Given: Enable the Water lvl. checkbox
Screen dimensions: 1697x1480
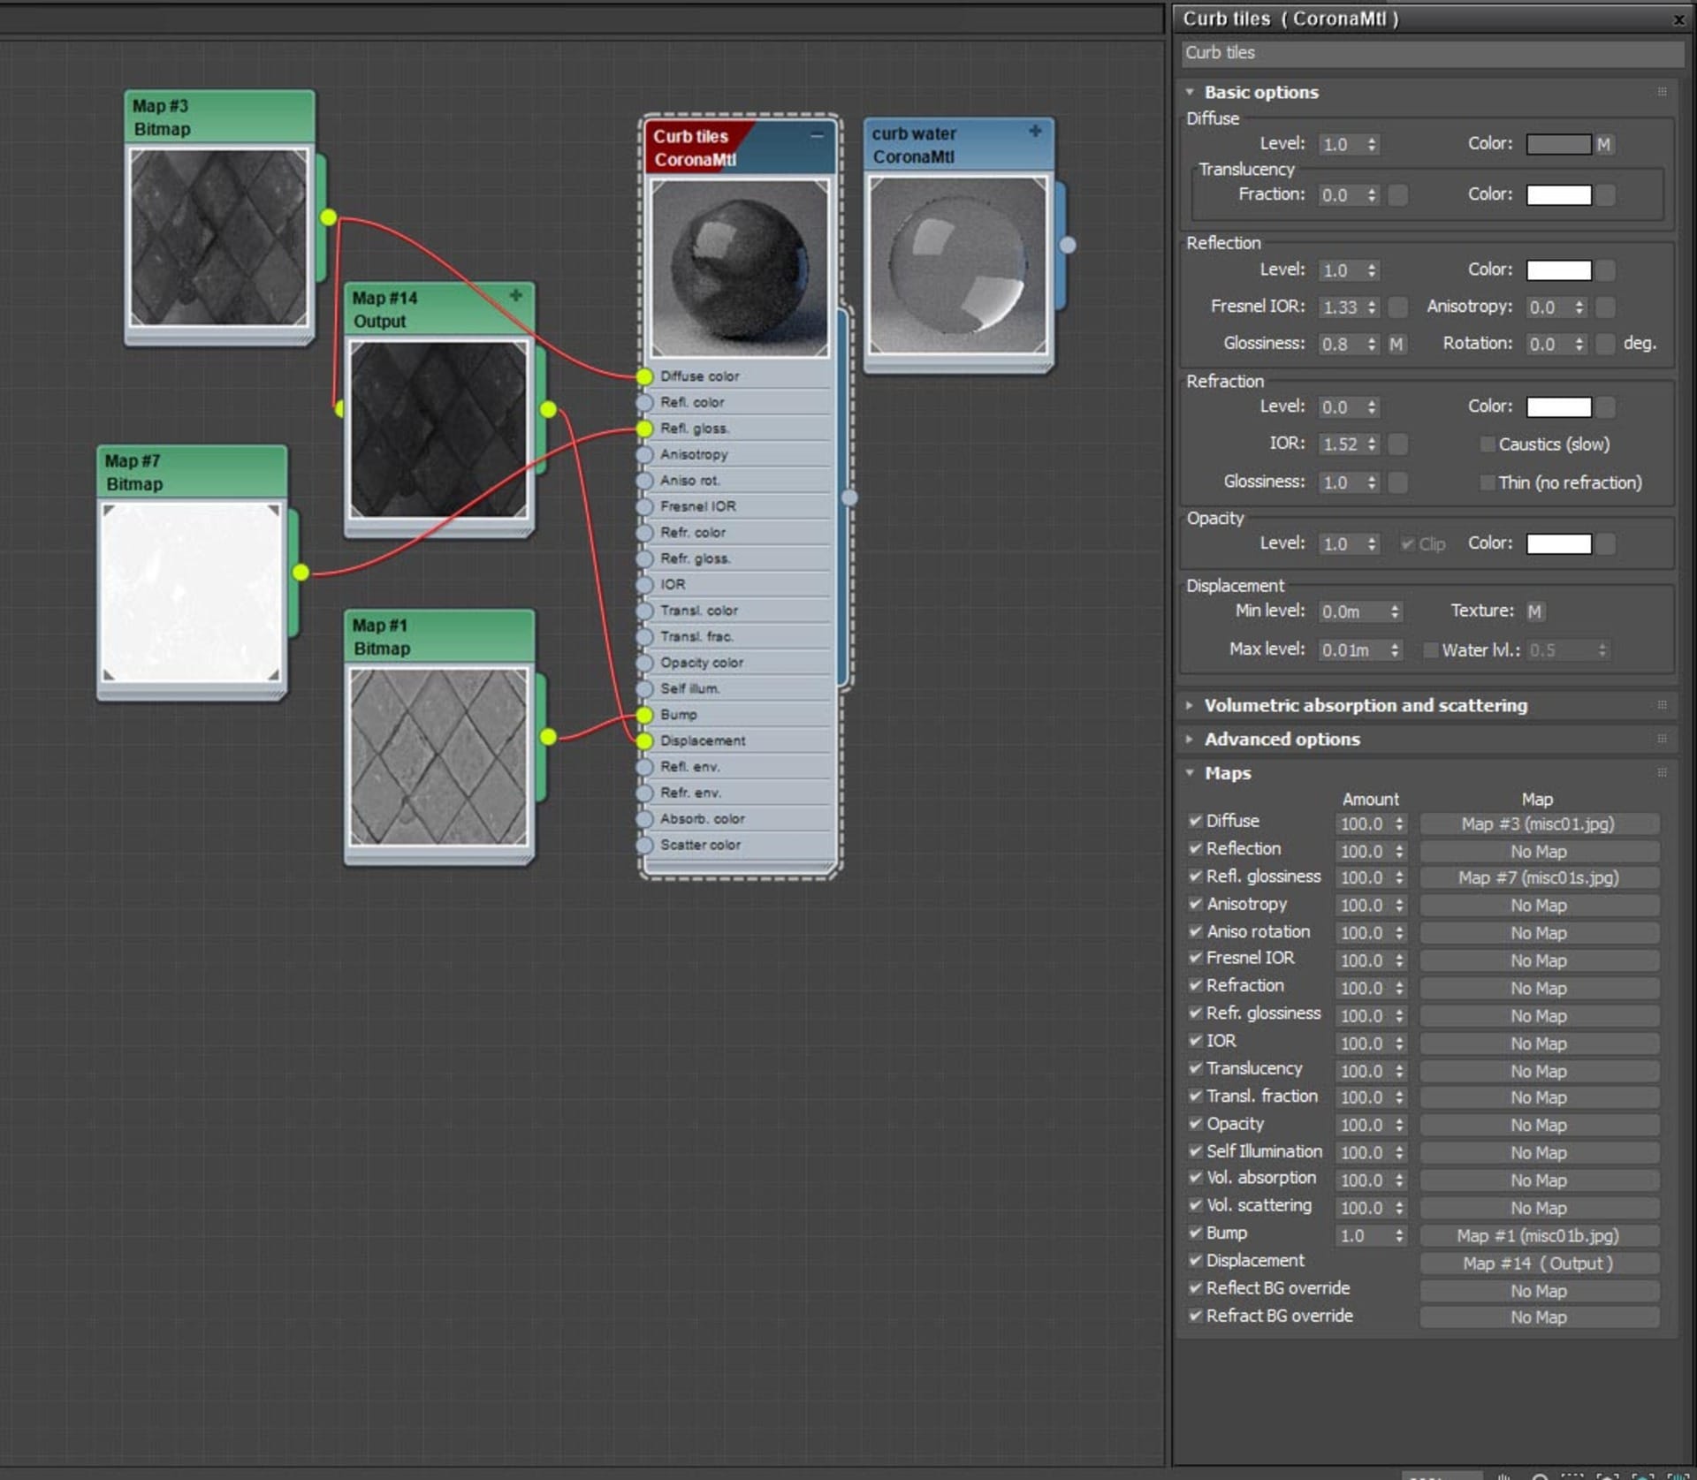Looking at the screenshot, I should (x=1430, y=650).
